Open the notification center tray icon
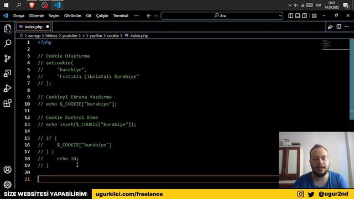The image size is (354, 199). 346,5
